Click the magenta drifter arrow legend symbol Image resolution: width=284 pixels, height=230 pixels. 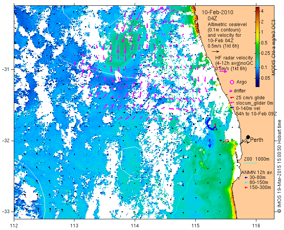[x=231, y=91]
